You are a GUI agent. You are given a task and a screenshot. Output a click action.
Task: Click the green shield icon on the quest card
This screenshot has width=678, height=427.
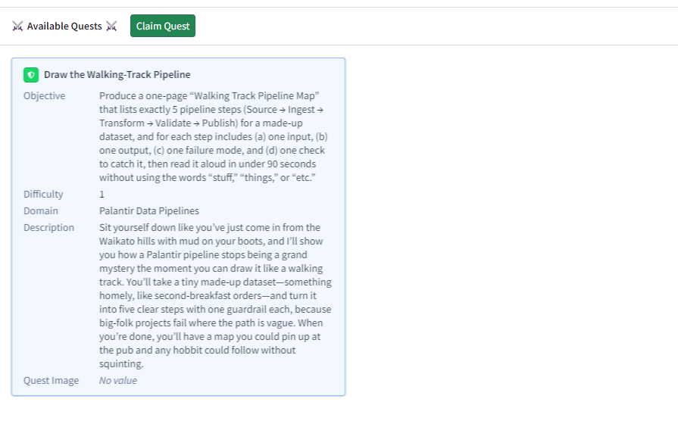click(31, 75)
